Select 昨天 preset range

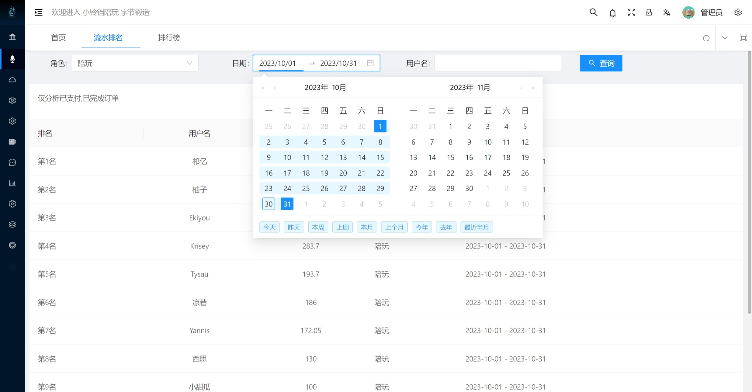point(294,227)
